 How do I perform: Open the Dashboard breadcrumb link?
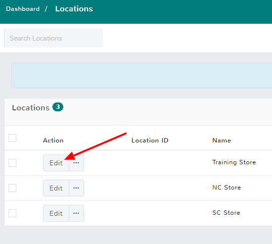(23, 9)
